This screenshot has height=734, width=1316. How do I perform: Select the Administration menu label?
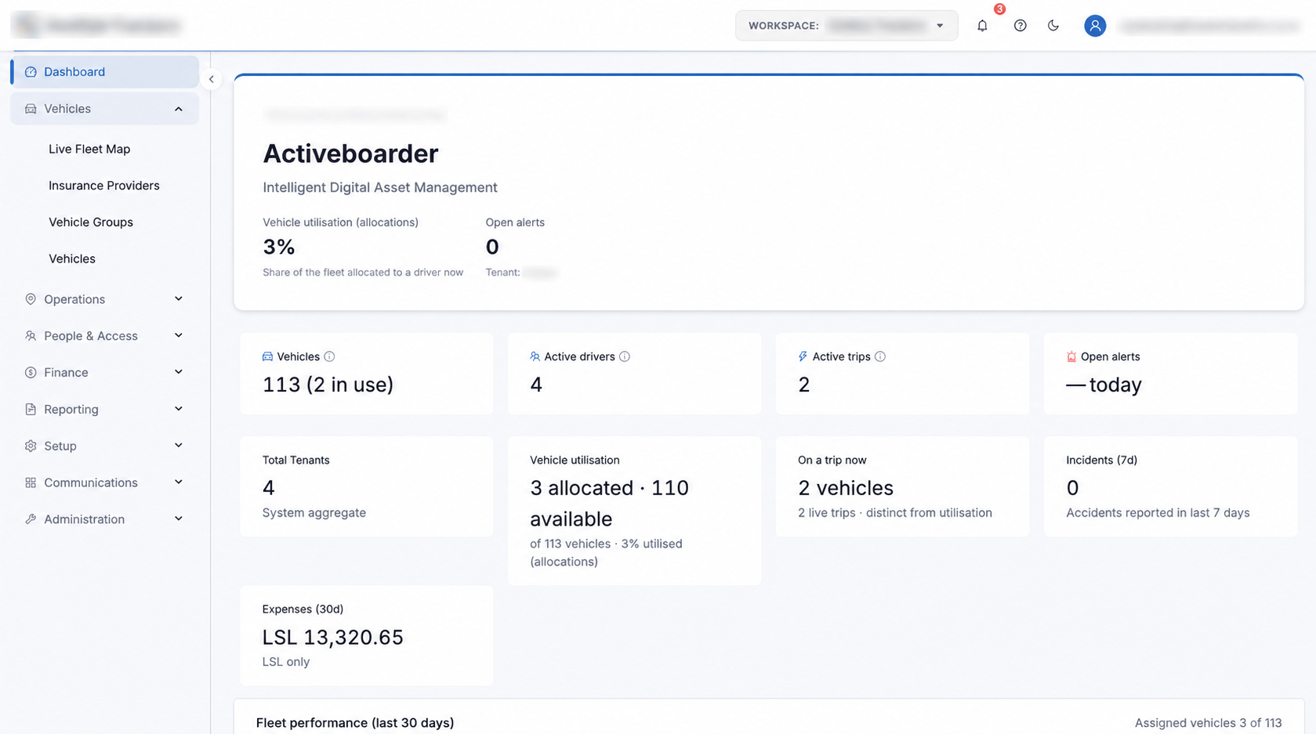[x=84, y=519]
